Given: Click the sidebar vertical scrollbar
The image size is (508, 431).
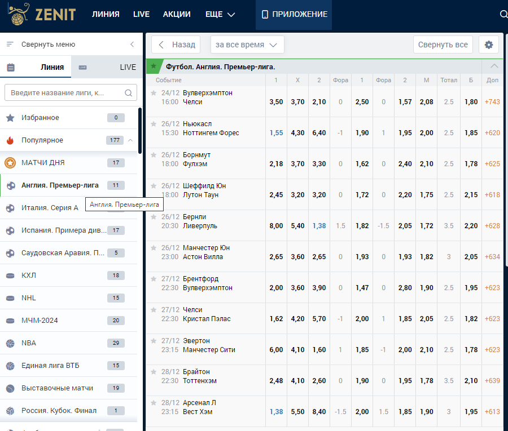Looking at the screenshot, I should pyautogui.click(x=140, y=131).
